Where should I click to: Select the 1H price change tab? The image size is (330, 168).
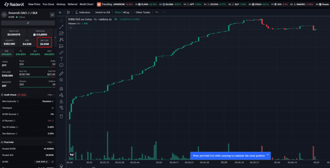tap(21, 53)
